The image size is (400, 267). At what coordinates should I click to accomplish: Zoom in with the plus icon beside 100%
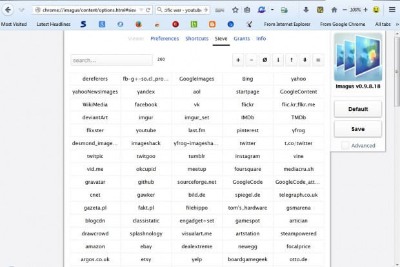365,10
